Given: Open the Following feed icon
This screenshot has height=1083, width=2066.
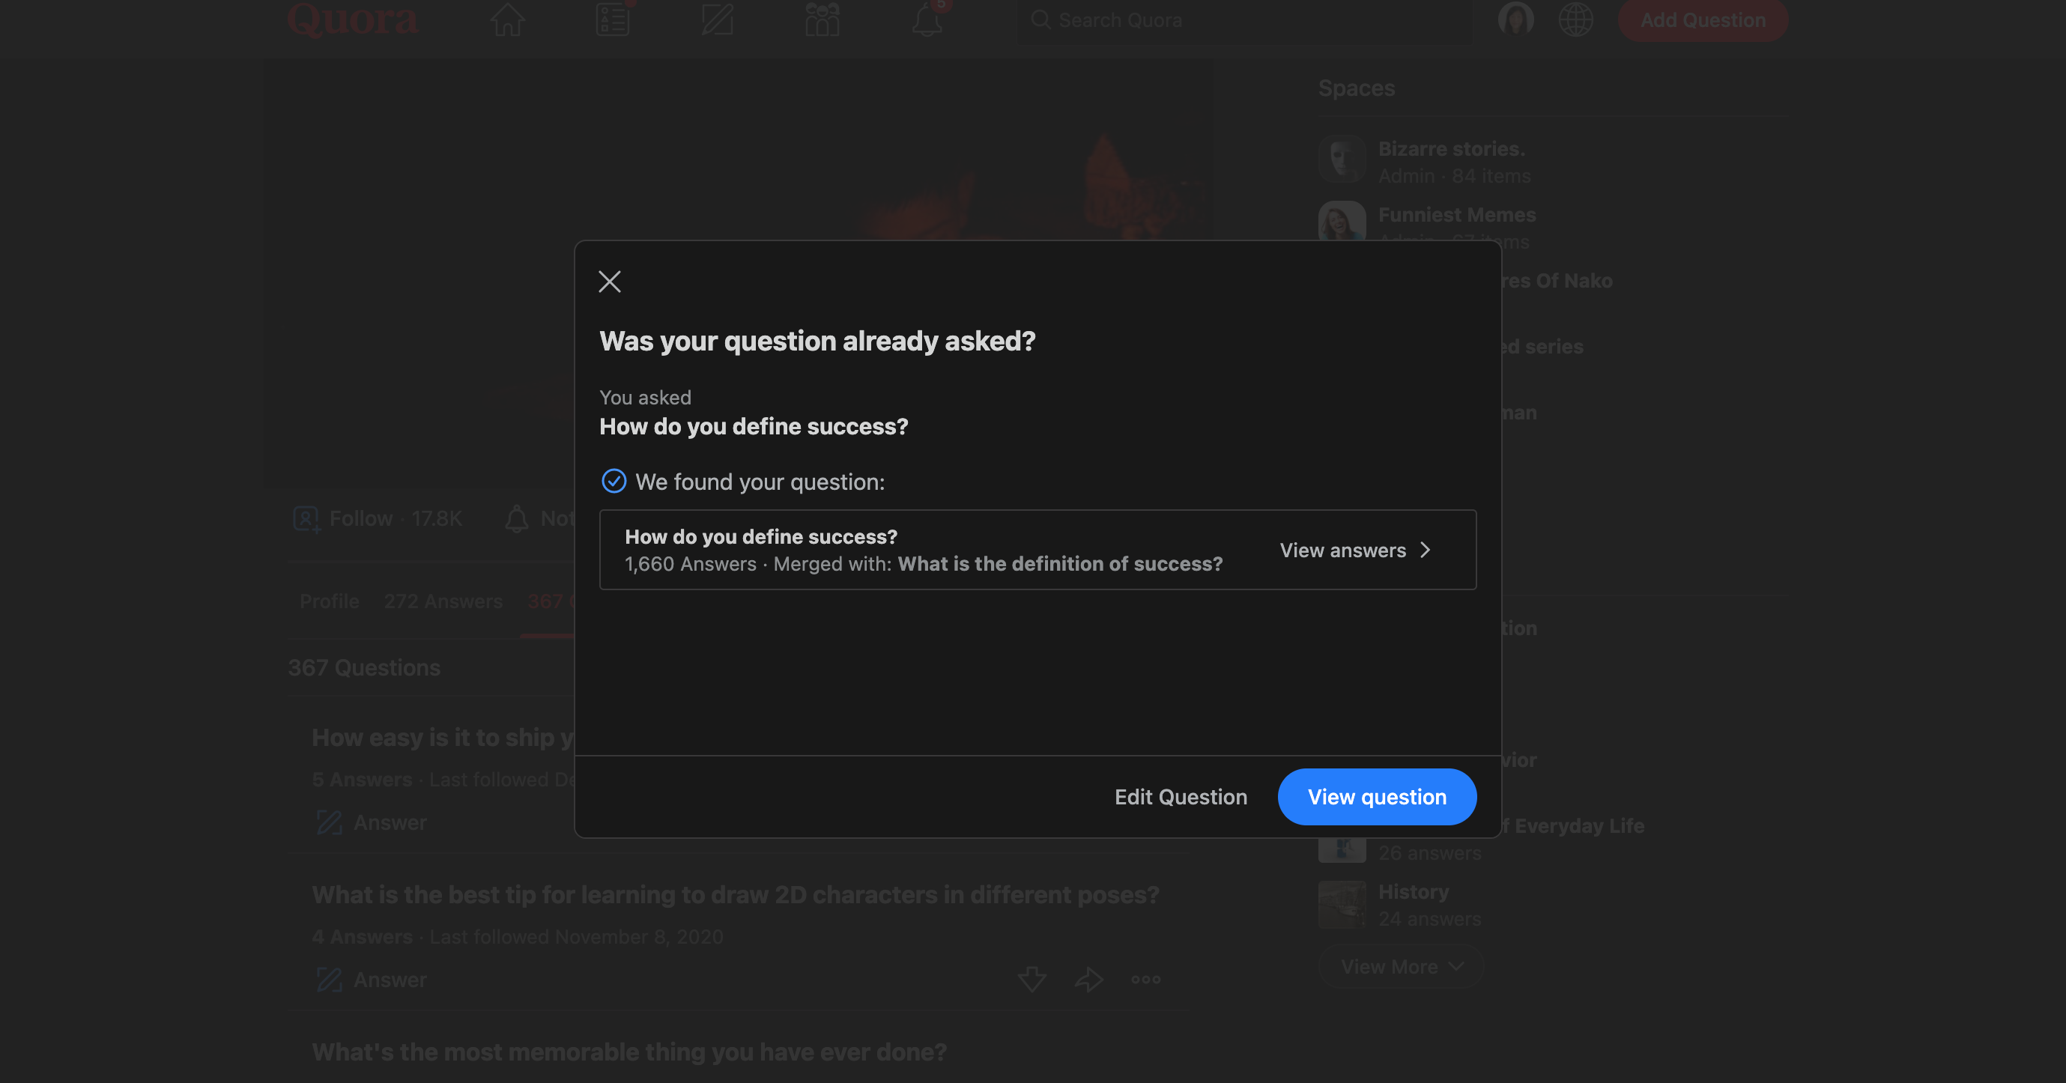Looking at the screenshot, I should 612,20.
